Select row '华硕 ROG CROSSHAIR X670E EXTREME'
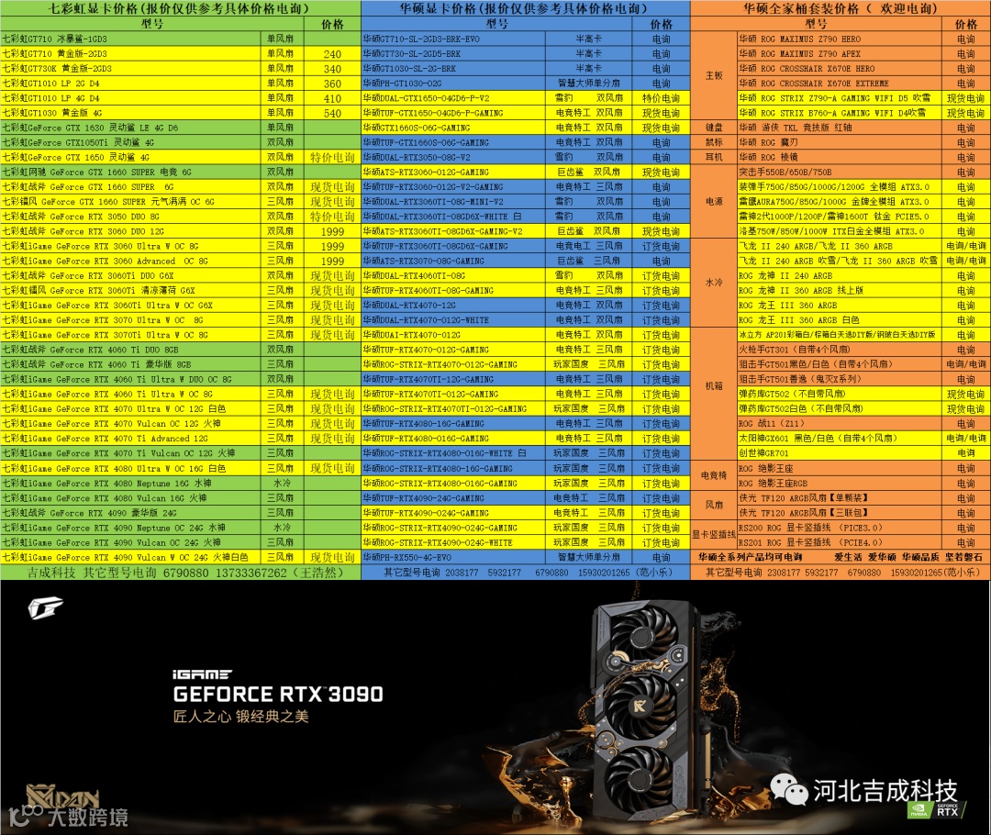The image size is (991, 835). point(864,83)
